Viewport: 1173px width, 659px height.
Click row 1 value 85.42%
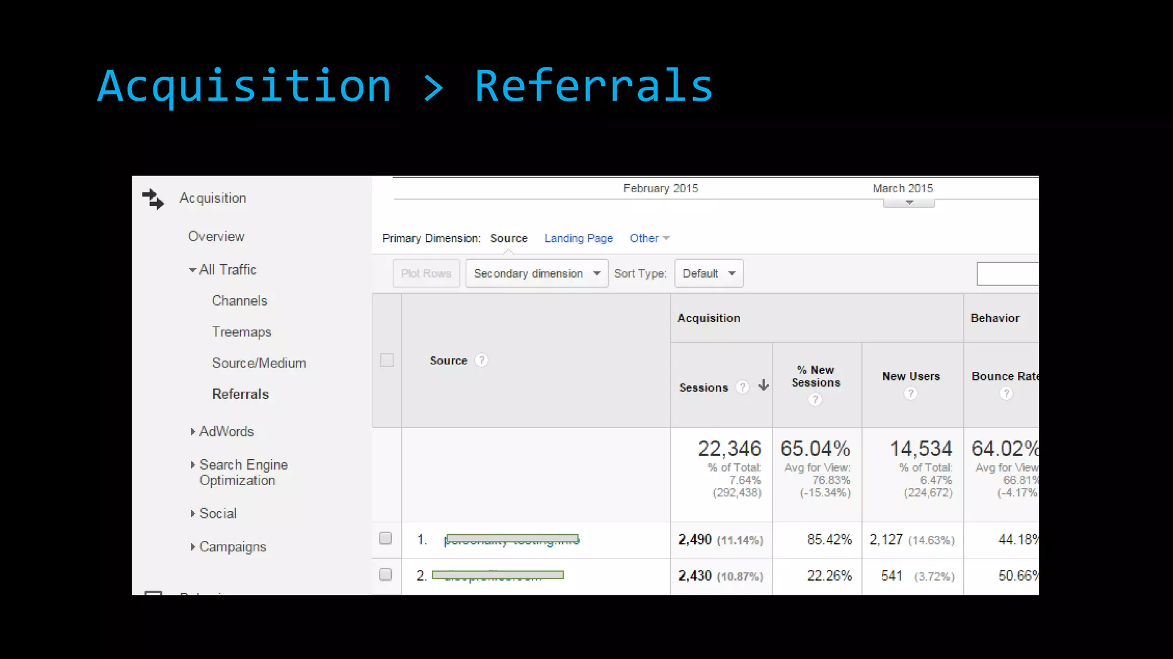point(829,539)
